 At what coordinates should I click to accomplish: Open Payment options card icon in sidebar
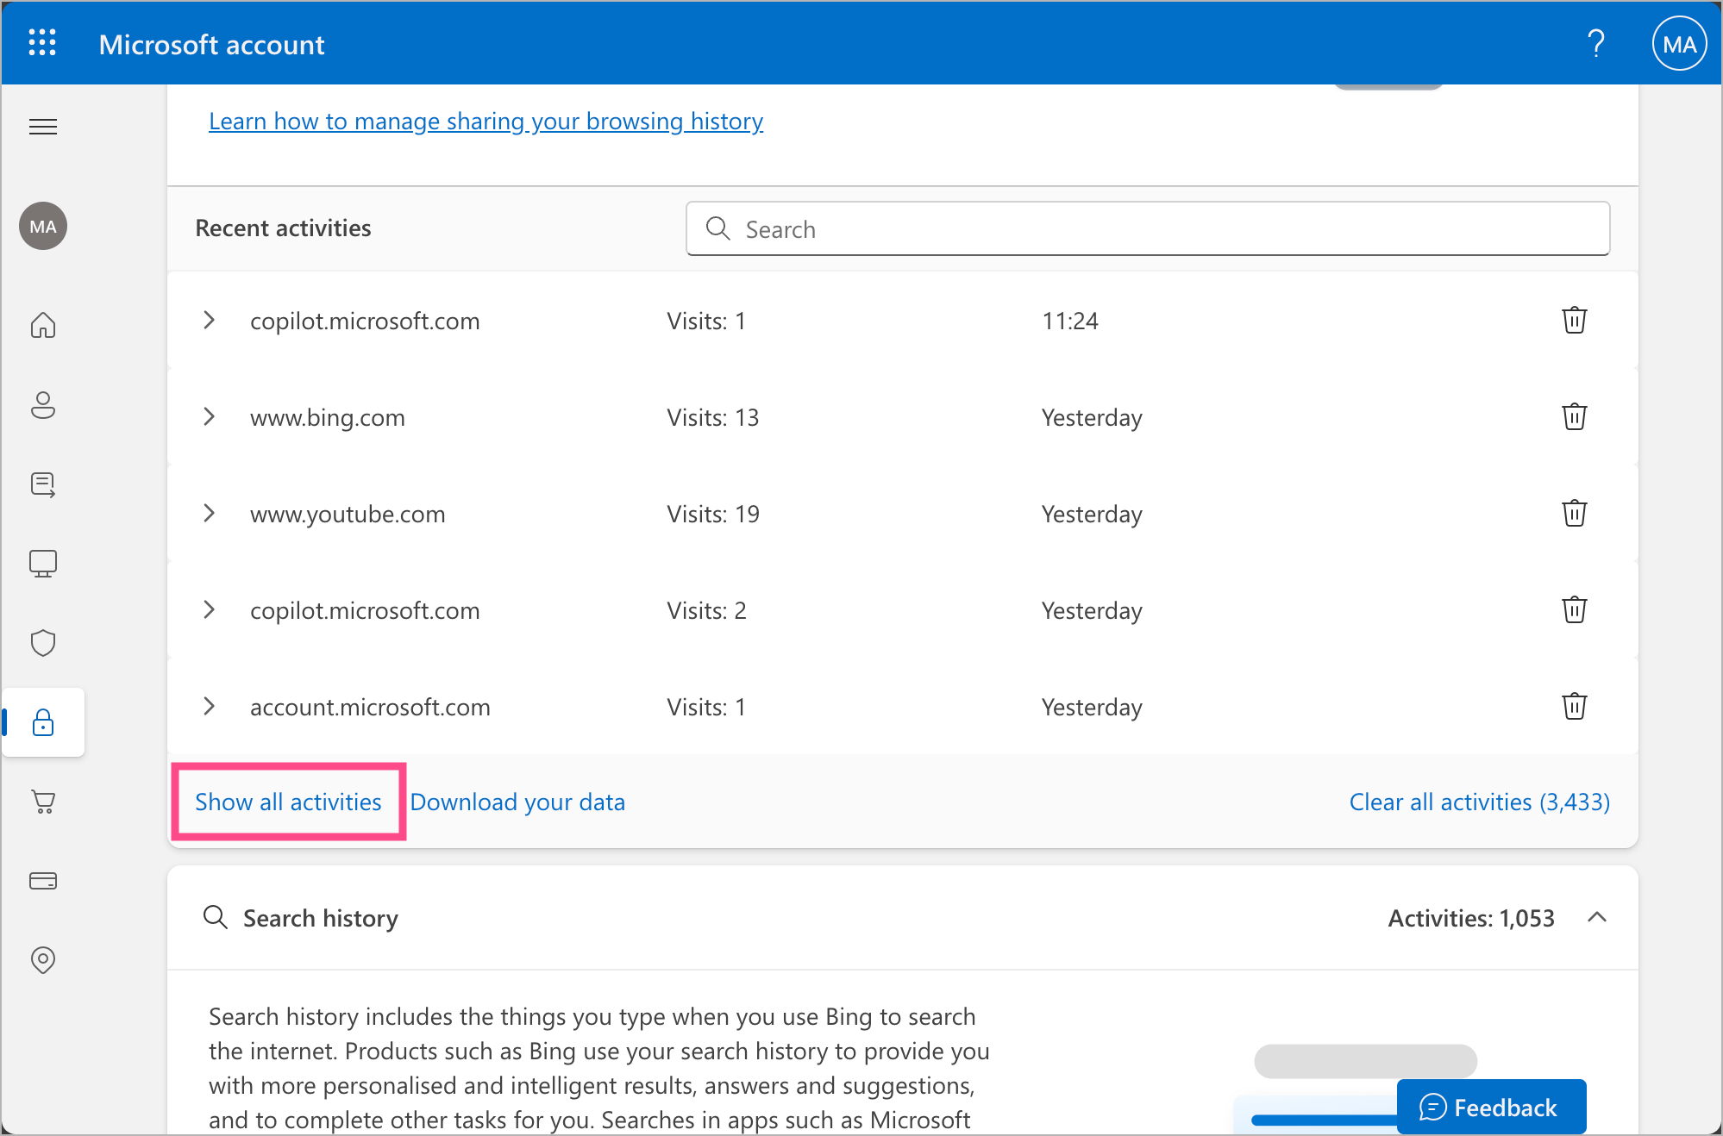[x=43, y=881]
